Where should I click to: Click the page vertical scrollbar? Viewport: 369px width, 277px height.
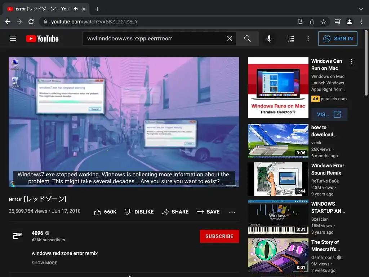click(x=366, y=63)
